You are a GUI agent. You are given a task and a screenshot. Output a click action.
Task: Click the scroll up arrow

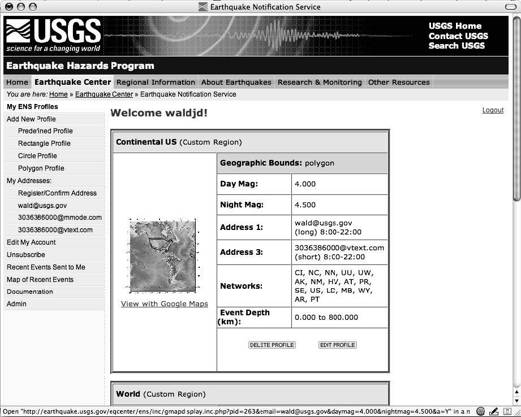(516, 393)
